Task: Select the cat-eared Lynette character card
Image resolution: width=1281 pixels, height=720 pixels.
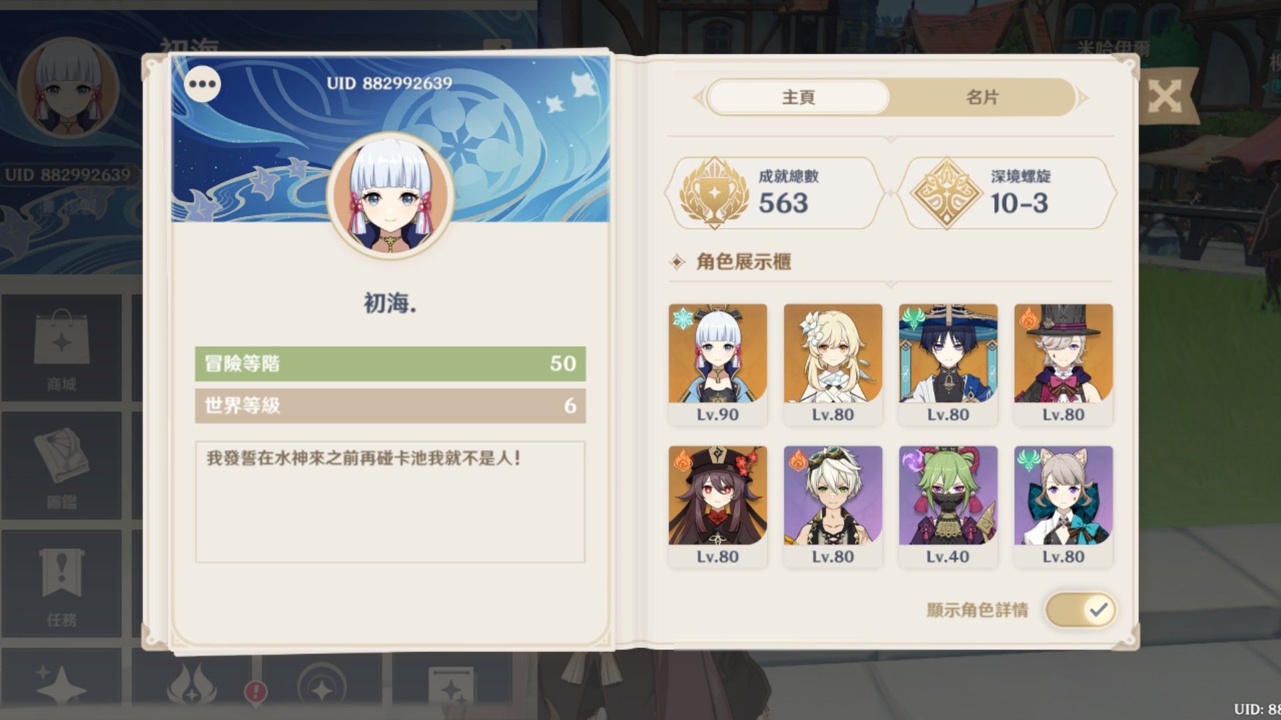Action: pos(1063,506)
